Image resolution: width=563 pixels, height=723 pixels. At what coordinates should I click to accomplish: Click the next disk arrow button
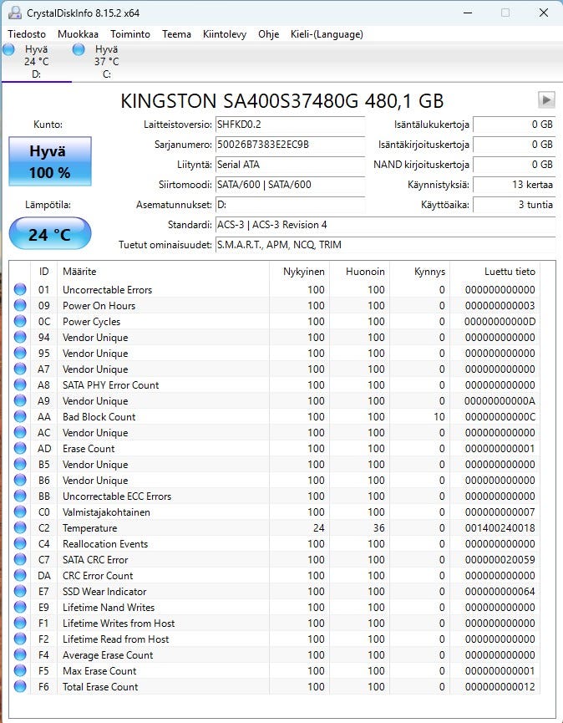546,99
